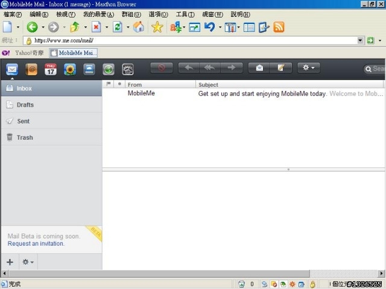Add a new folder with plus button
This screenshot has width=386, height=289.
[x=10, y=262]
